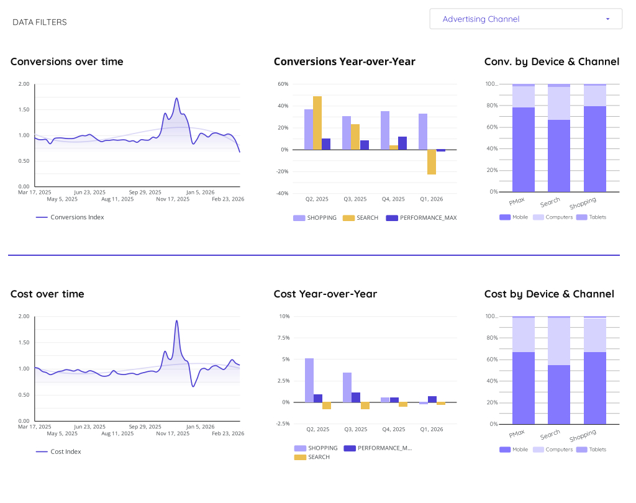Screen dimensions: 636x503
Task: Click SEARCH legend label in Cost Year-over-Year
Action: tap(319, 457)
